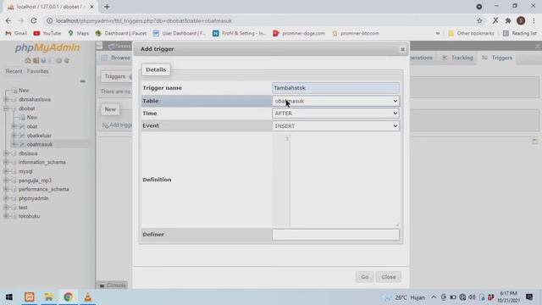The width and height of the screenshot is (542, 305).
Task: Open the Table dropdown showing obatmasuk
Action: [x=335, y=101]
